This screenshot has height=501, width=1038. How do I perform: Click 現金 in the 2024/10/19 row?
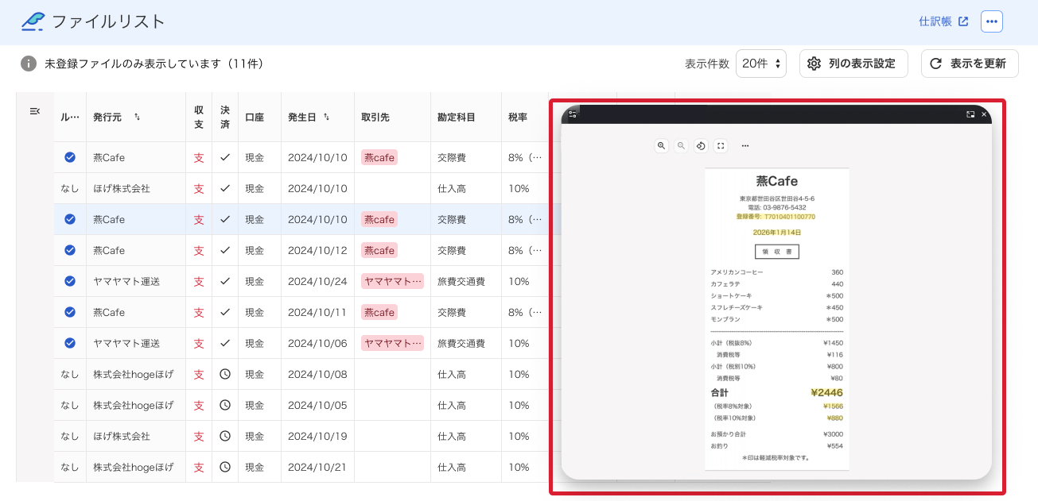tap(255, 436)
